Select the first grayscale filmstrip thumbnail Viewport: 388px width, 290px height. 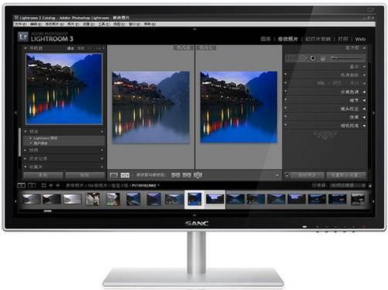32,199
